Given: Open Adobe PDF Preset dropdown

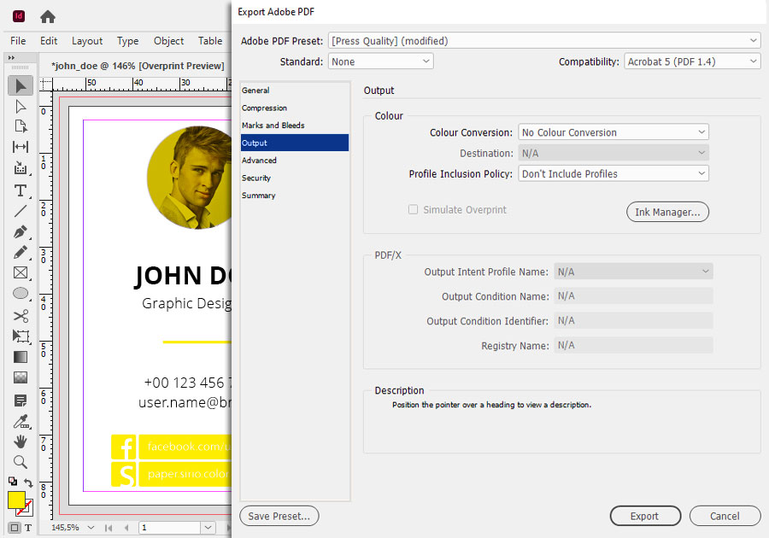Looking at the screenshot, I should [x=544, y=41].
